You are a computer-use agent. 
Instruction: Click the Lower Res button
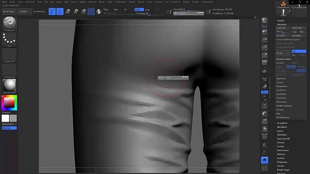tap(283, 28)
